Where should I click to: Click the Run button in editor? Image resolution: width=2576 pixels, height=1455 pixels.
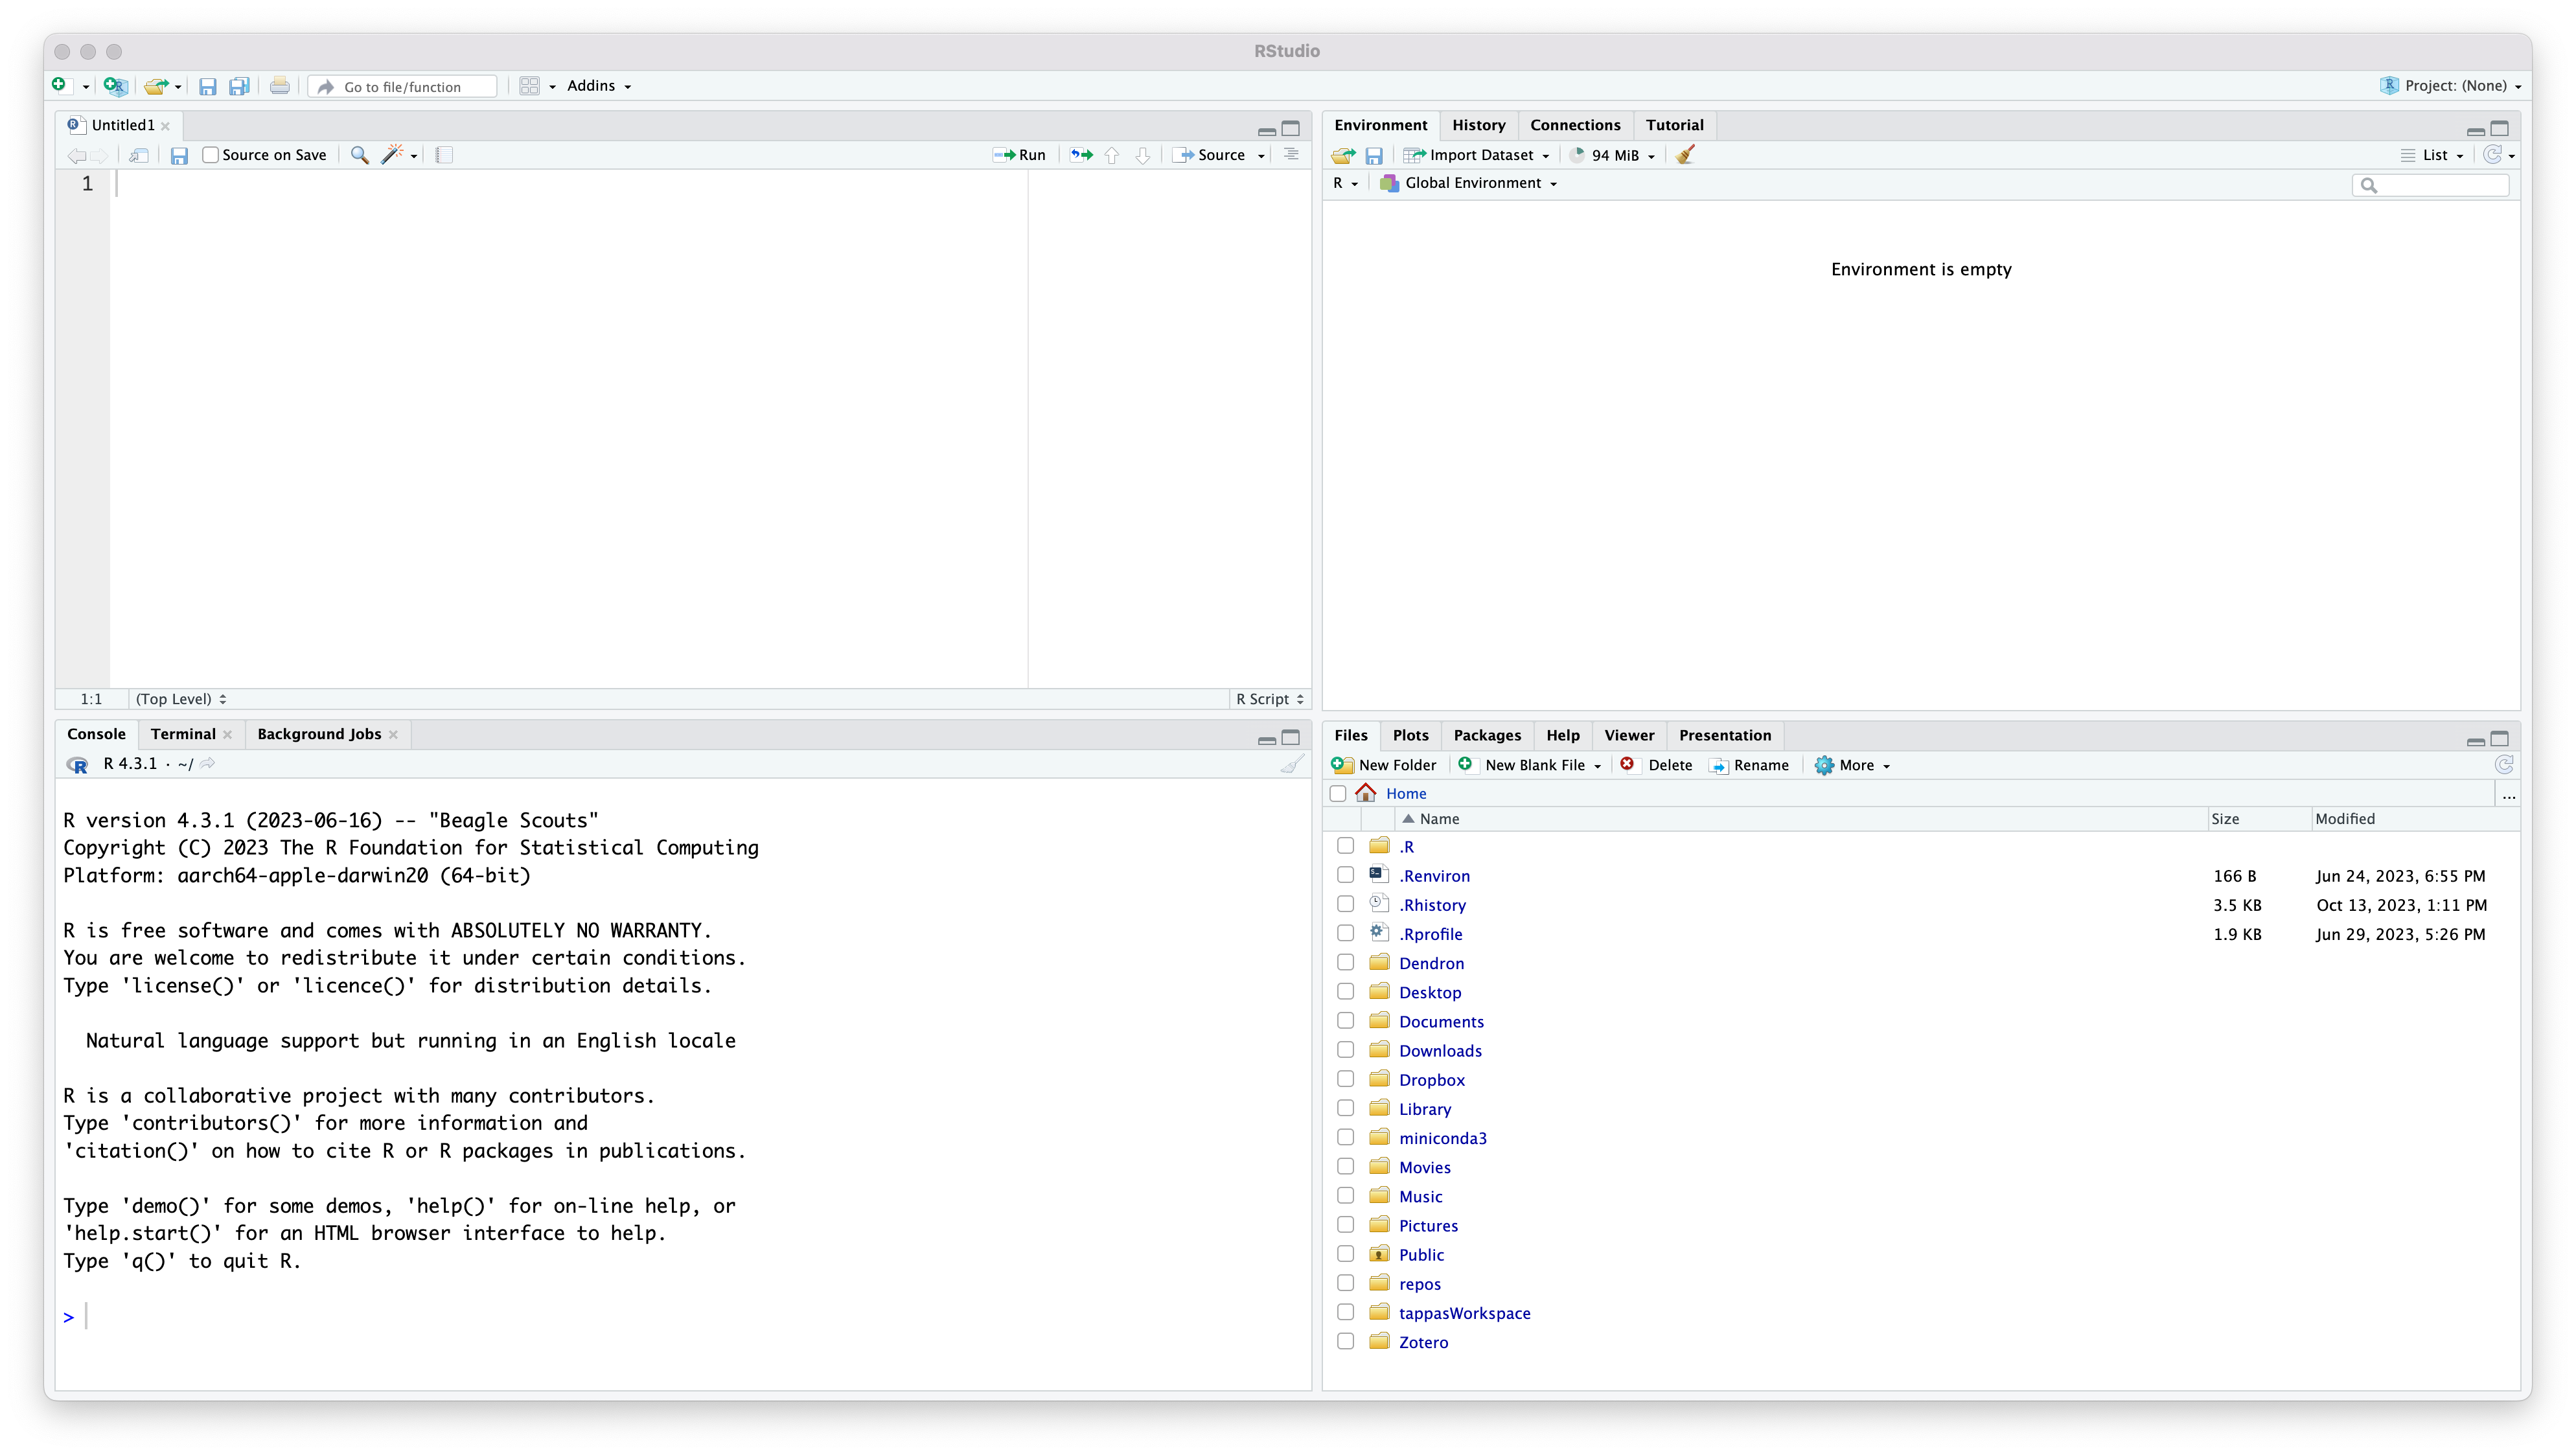(1020, 155)
